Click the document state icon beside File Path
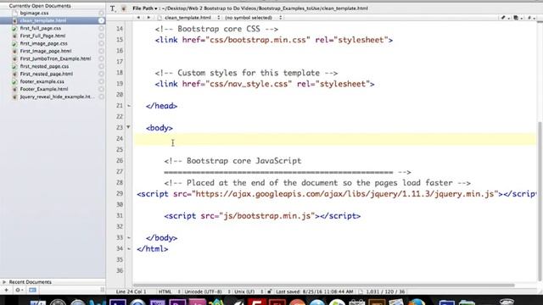543x305 pixels. tap(123, 8)
